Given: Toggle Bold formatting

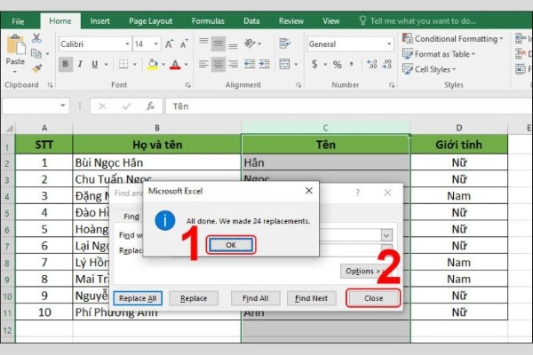Looking at the screenshot, I should (65, 64).
